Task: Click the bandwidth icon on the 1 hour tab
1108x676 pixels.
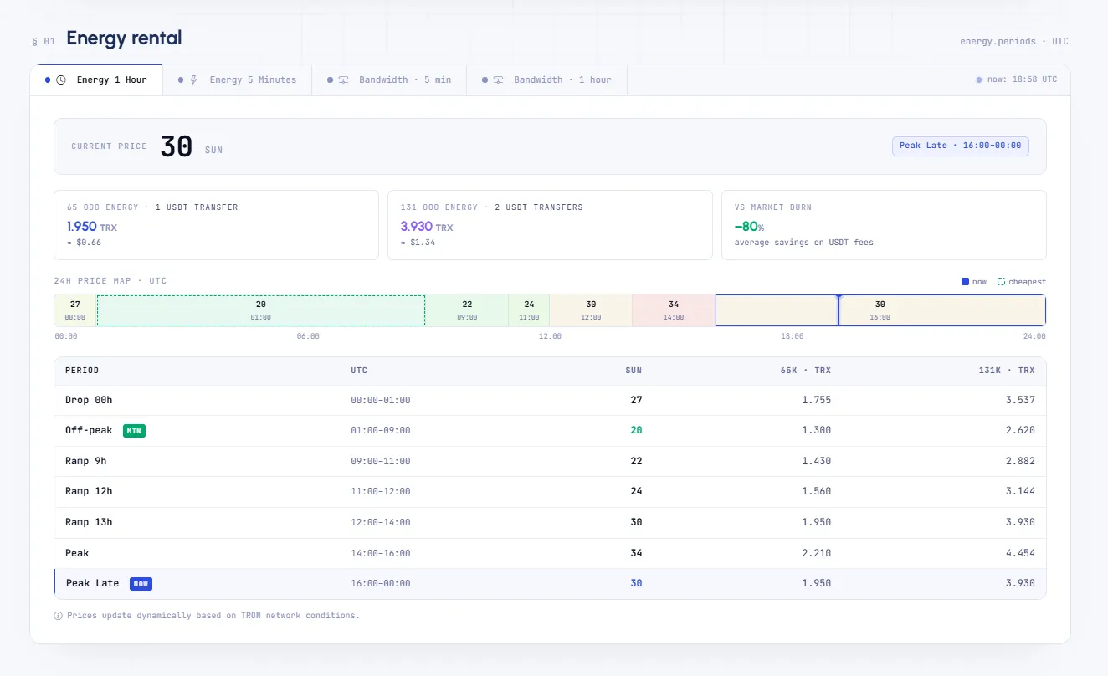Action: tap(498, 80)
